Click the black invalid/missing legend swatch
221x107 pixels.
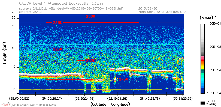203,103
